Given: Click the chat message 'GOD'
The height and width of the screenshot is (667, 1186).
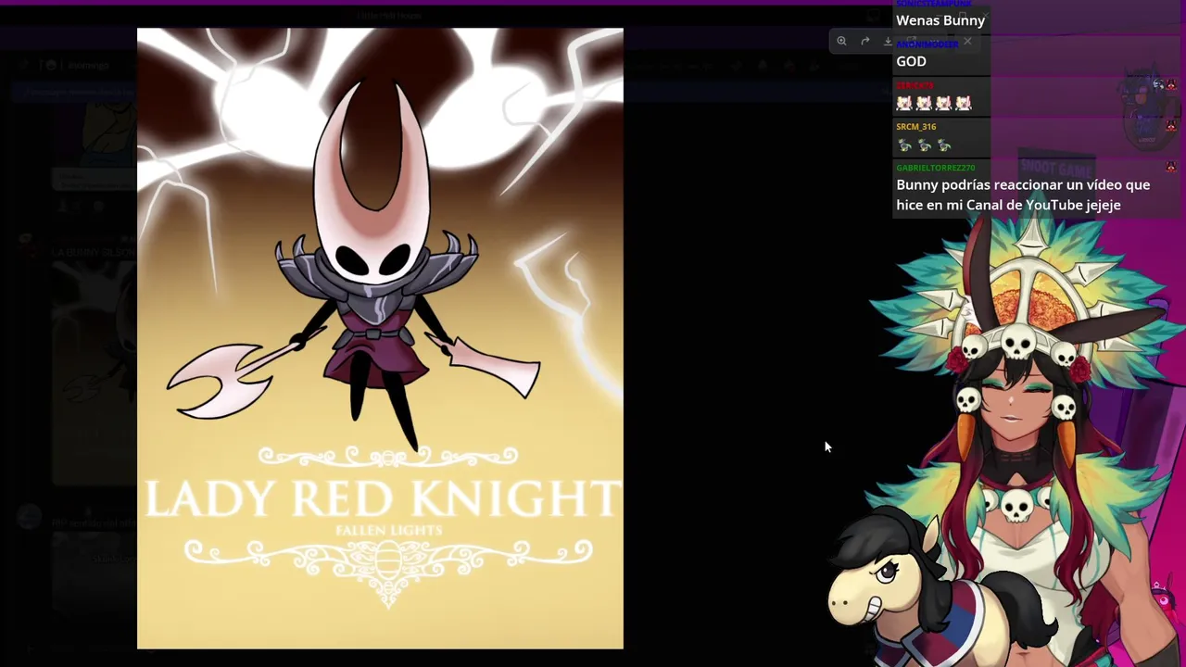Looking at the screenshot, I should click(911, 61).
